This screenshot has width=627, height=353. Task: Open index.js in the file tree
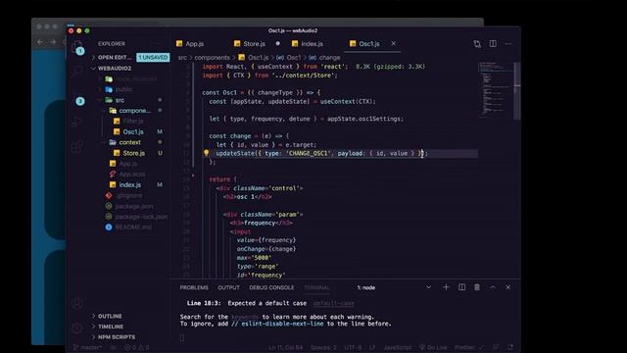(130, 185)
